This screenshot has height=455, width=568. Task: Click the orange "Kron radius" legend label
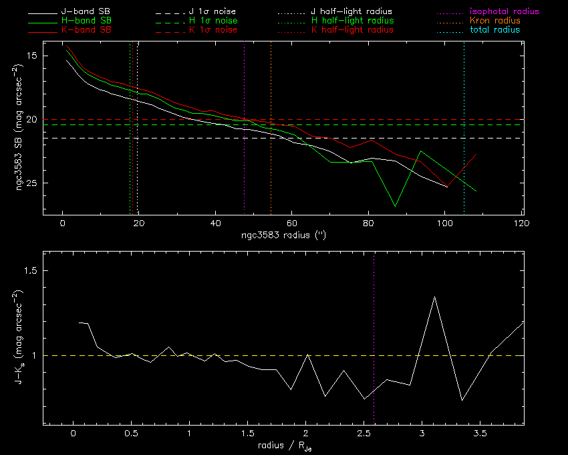(x=494, y=21)
